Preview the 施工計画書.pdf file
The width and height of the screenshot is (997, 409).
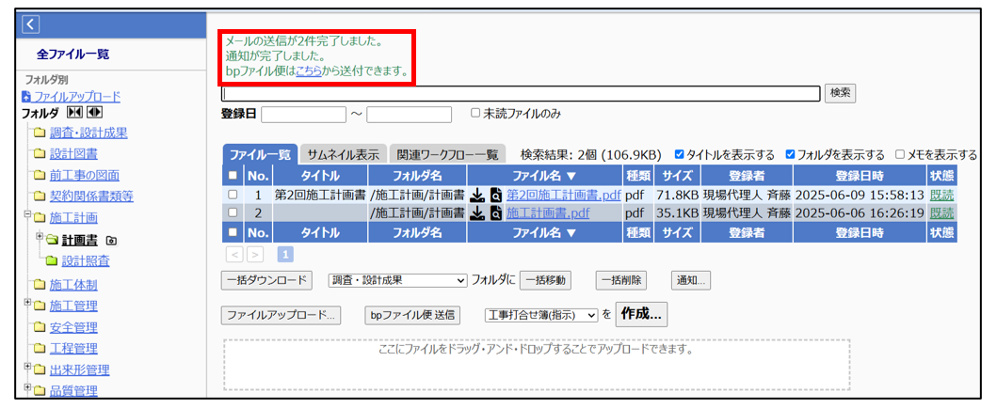point(495,213)
